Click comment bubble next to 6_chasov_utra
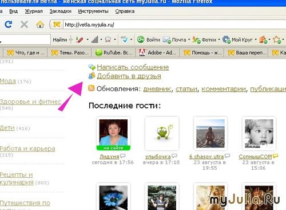This screenshot has height=210, width=286. pos(227,155)
